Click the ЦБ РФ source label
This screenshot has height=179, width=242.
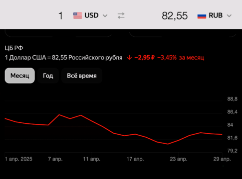(x=14, y=48)
